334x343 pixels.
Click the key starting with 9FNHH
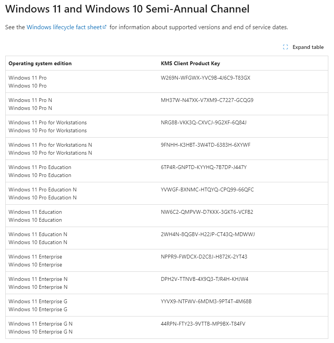tap(205, 145)
